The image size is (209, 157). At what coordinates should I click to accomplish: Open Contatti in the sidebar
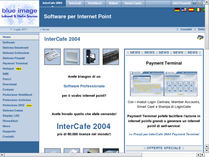tap(8, 137)
